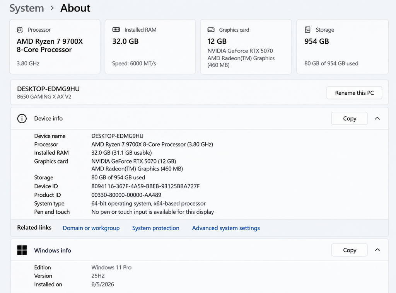Open Domain or workgroup link
The image size is (396, 293).
coord(91,228)
